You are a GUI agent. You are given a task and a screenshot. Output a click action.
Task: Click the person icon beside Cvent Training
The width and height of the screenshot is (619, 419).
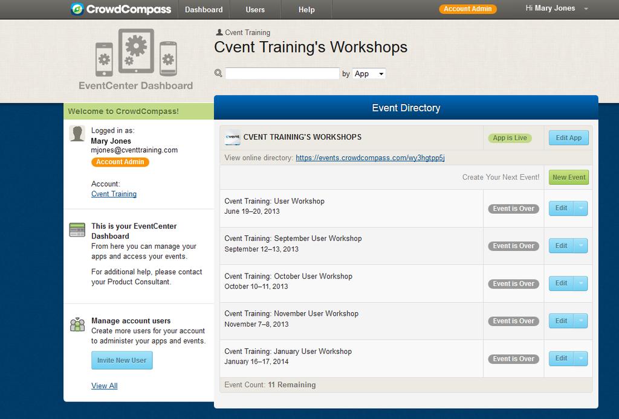pos(219,33)
